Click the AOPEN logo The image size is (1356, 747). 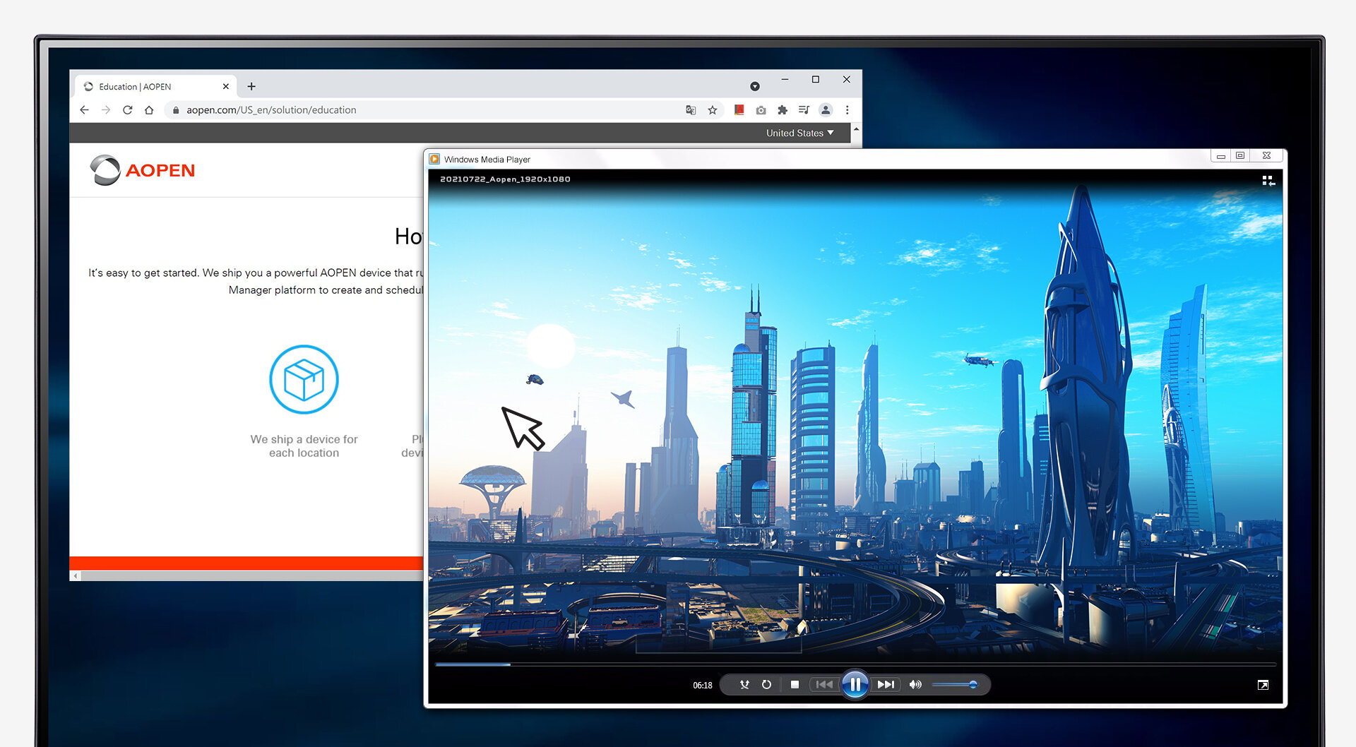click(x=143, y=170)
